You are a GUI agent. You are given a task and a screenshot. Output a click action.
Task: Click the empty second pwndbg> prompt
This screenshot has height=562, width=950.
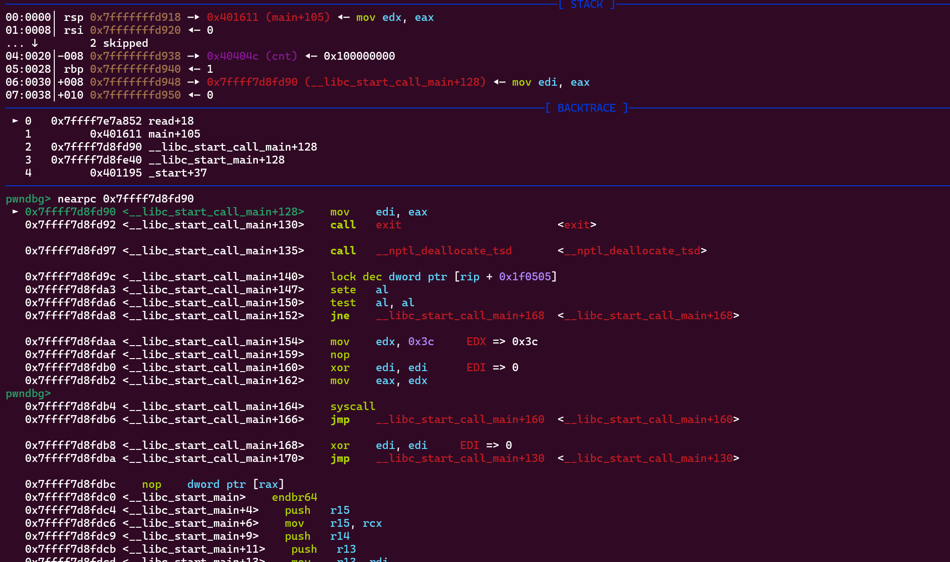28,393
